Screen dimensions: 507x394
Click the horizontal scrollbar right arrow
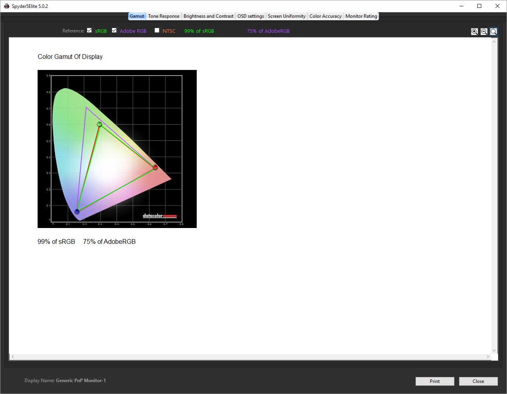tap(488, 356)
